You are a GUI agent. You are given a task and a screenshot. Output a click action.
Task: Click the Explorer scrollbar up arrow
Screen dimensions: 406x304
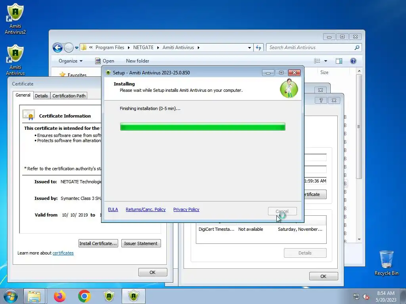click(x=359, y=70)
